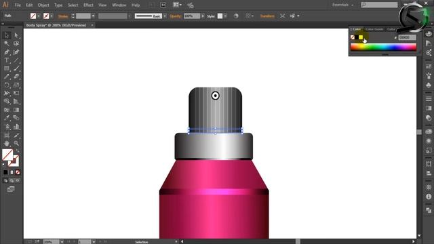Enable Draw Normal mode
The image size is (434, 244).
5,181
